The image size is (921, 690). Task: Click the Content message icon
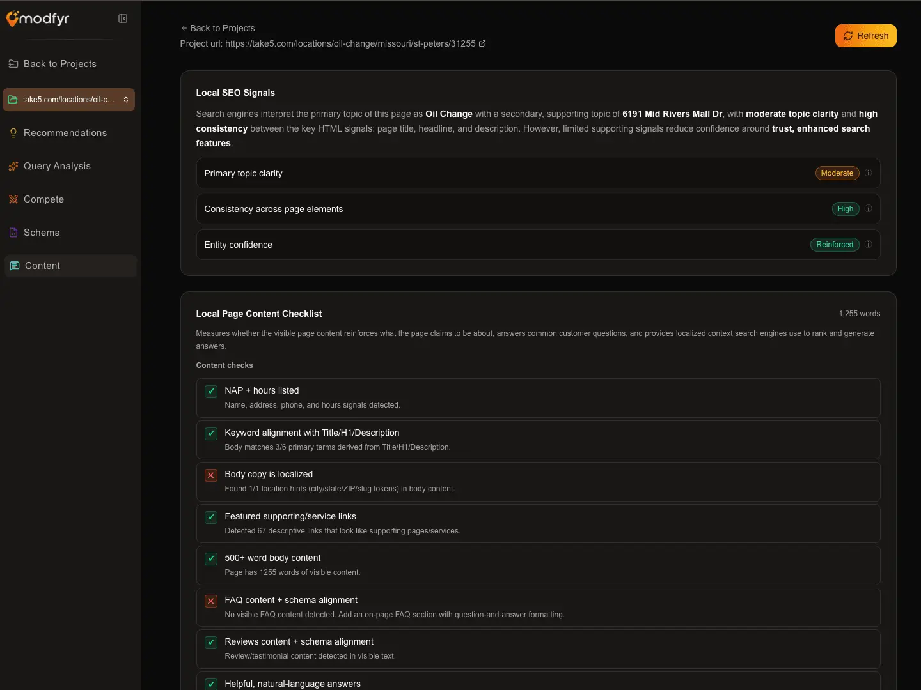click(15, 266)
